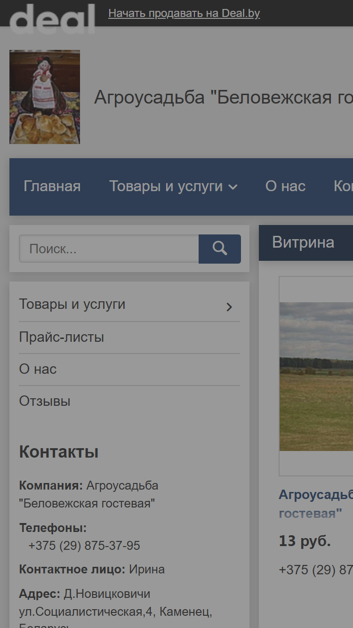Expand chevron next to Товары и услуги in navbar

pyautogui.click(x=233, y=187)
